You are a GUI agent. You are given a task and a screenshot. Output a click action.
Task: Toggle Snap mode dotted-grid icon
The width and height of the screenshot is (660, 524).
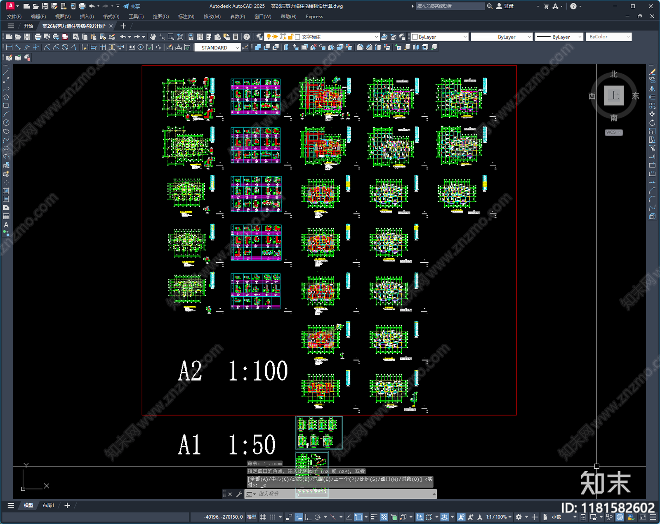(272, 517)
